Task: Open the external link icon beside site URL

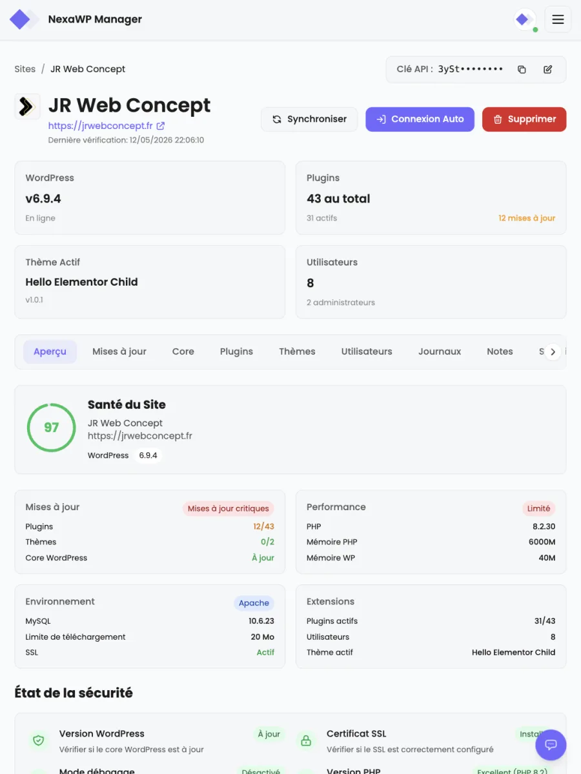Action: point(161,126)
